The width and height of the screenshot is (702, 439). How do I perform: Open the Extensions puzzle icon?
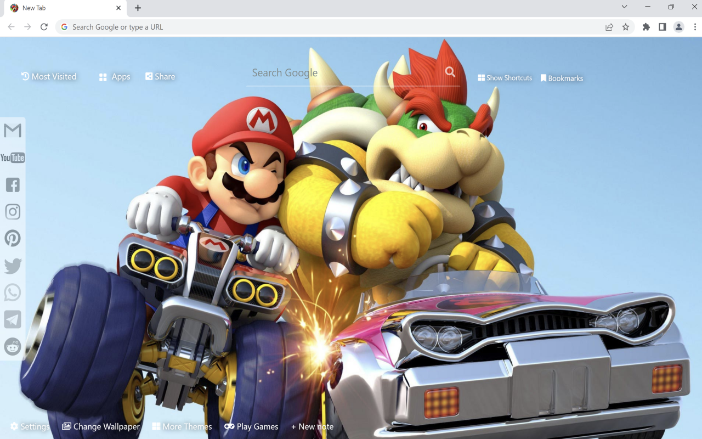click(646, 27)
